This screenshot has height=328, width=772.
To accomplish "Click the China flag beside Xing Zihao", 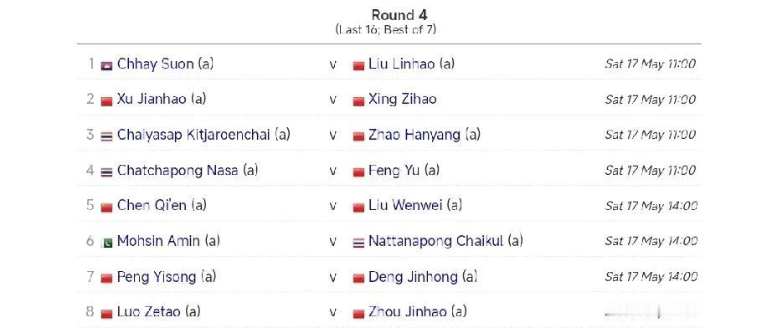I will click(358, 100).
